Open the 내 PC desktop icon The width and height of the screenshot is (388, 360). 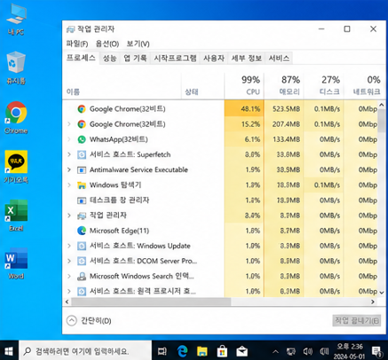(x=16, y=20)
